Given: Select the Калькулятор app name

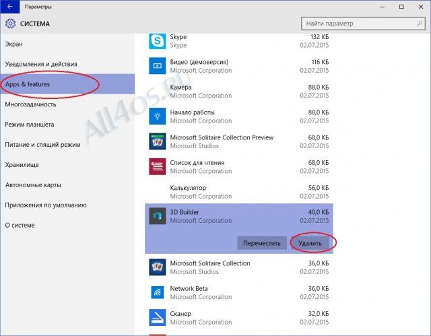Looking at the screenshot, I should 188,188.
